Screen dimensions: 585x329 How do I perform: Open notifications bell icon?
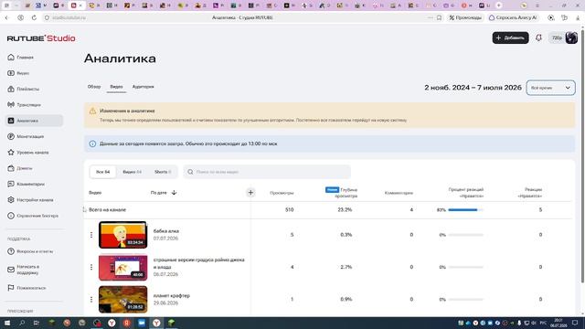[x=538, y=37]
